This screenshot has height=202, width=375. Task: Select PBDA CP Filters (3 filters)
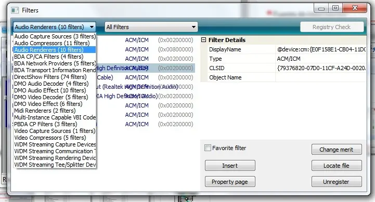[55, 124]
